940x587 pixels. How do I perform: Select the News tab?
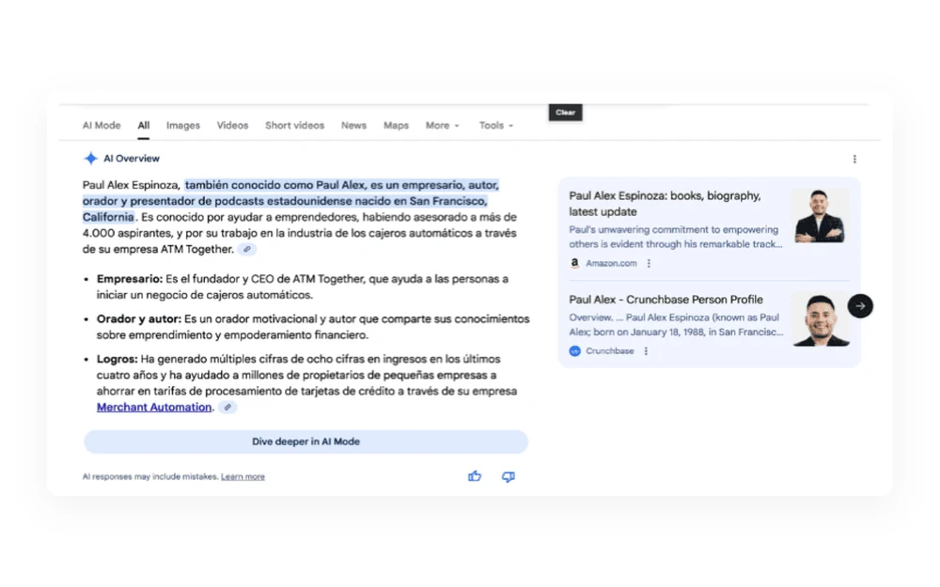pyautogui.click(x=353, y=125)
